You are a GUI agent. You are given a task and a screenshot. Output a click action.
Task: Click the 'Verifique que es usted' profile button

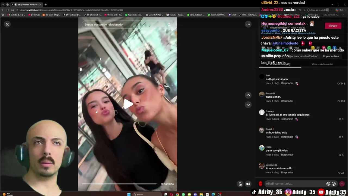(318, 10)
